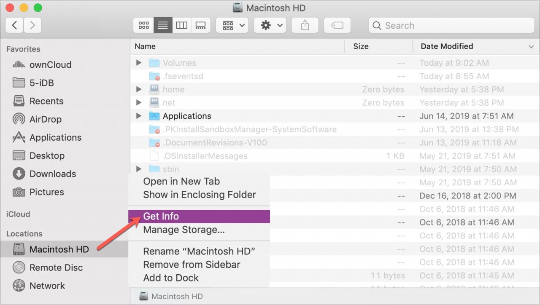Go back with the left chevron button

[x=15, y=25]
